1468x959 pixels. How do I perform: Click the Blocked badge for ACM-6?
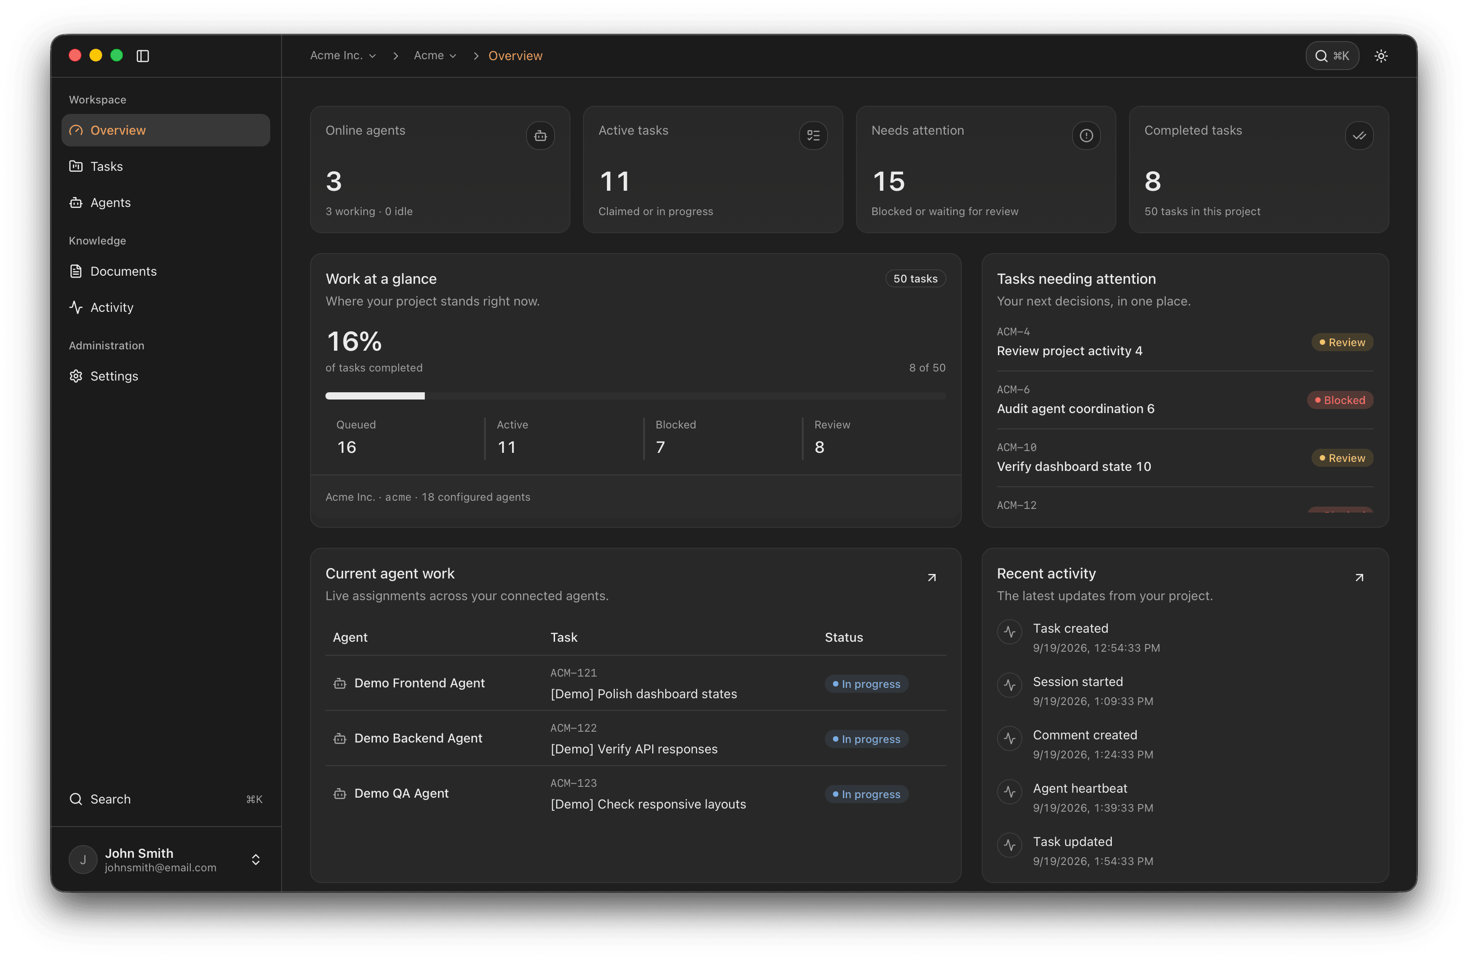pos(1341,400)
